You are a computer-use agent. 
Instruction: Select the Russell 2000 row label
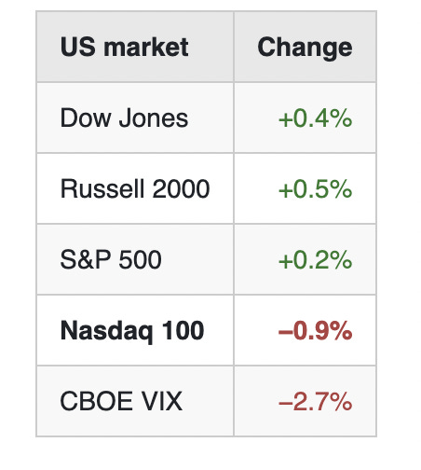(135, 188)
